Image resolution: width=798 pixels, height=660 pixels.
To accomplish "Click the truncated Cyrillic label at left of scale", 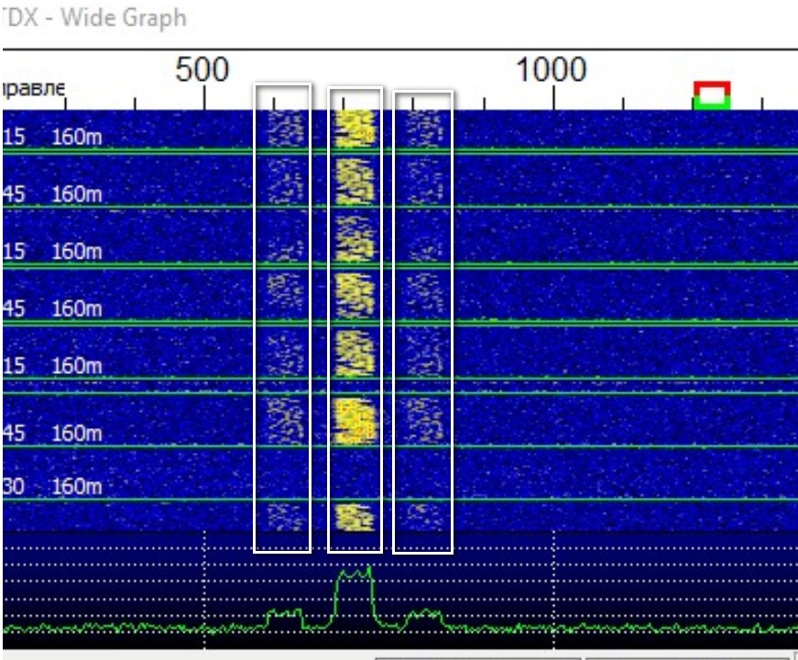I will [34, 89].
